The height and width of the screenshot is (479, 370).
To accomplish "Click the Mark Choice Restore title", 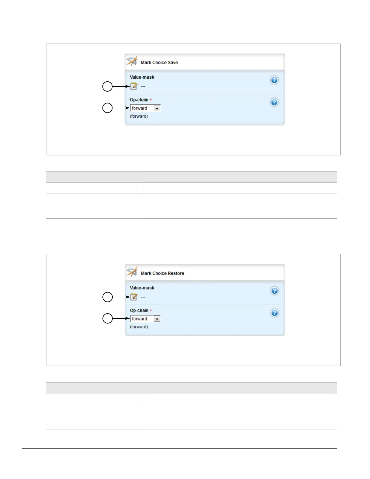I will point(162,273).
